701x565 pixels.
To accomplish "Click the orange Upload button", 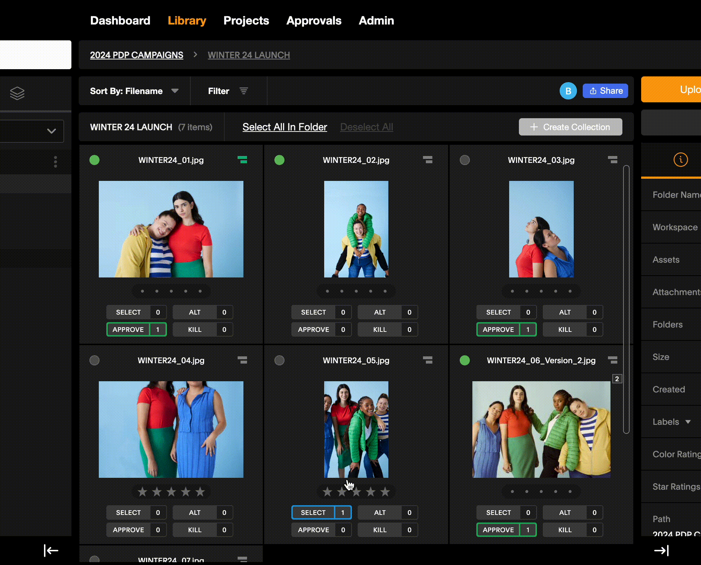I will pos(671,89).
